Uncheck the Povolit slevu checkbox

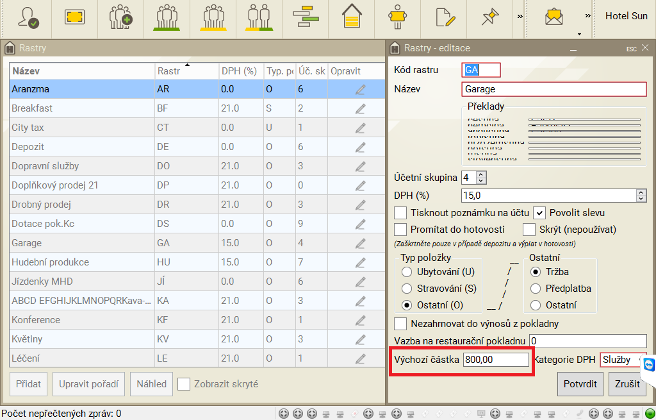[x=539, y=212]
